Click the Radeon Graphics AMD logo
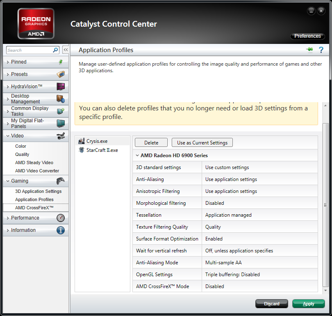This screenshot has height=316, width=332. click(x=36, y=23)
